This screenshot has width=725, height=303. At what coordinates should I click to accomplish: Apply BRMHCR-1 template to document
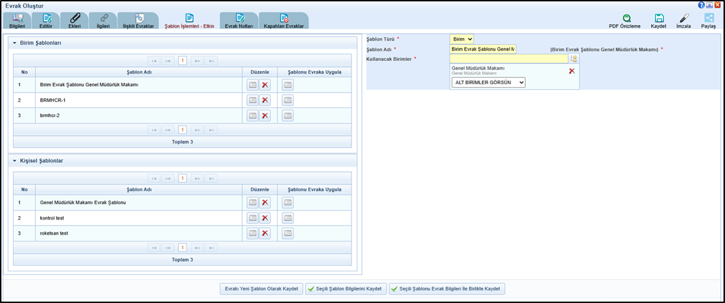(x=288, y=100)
